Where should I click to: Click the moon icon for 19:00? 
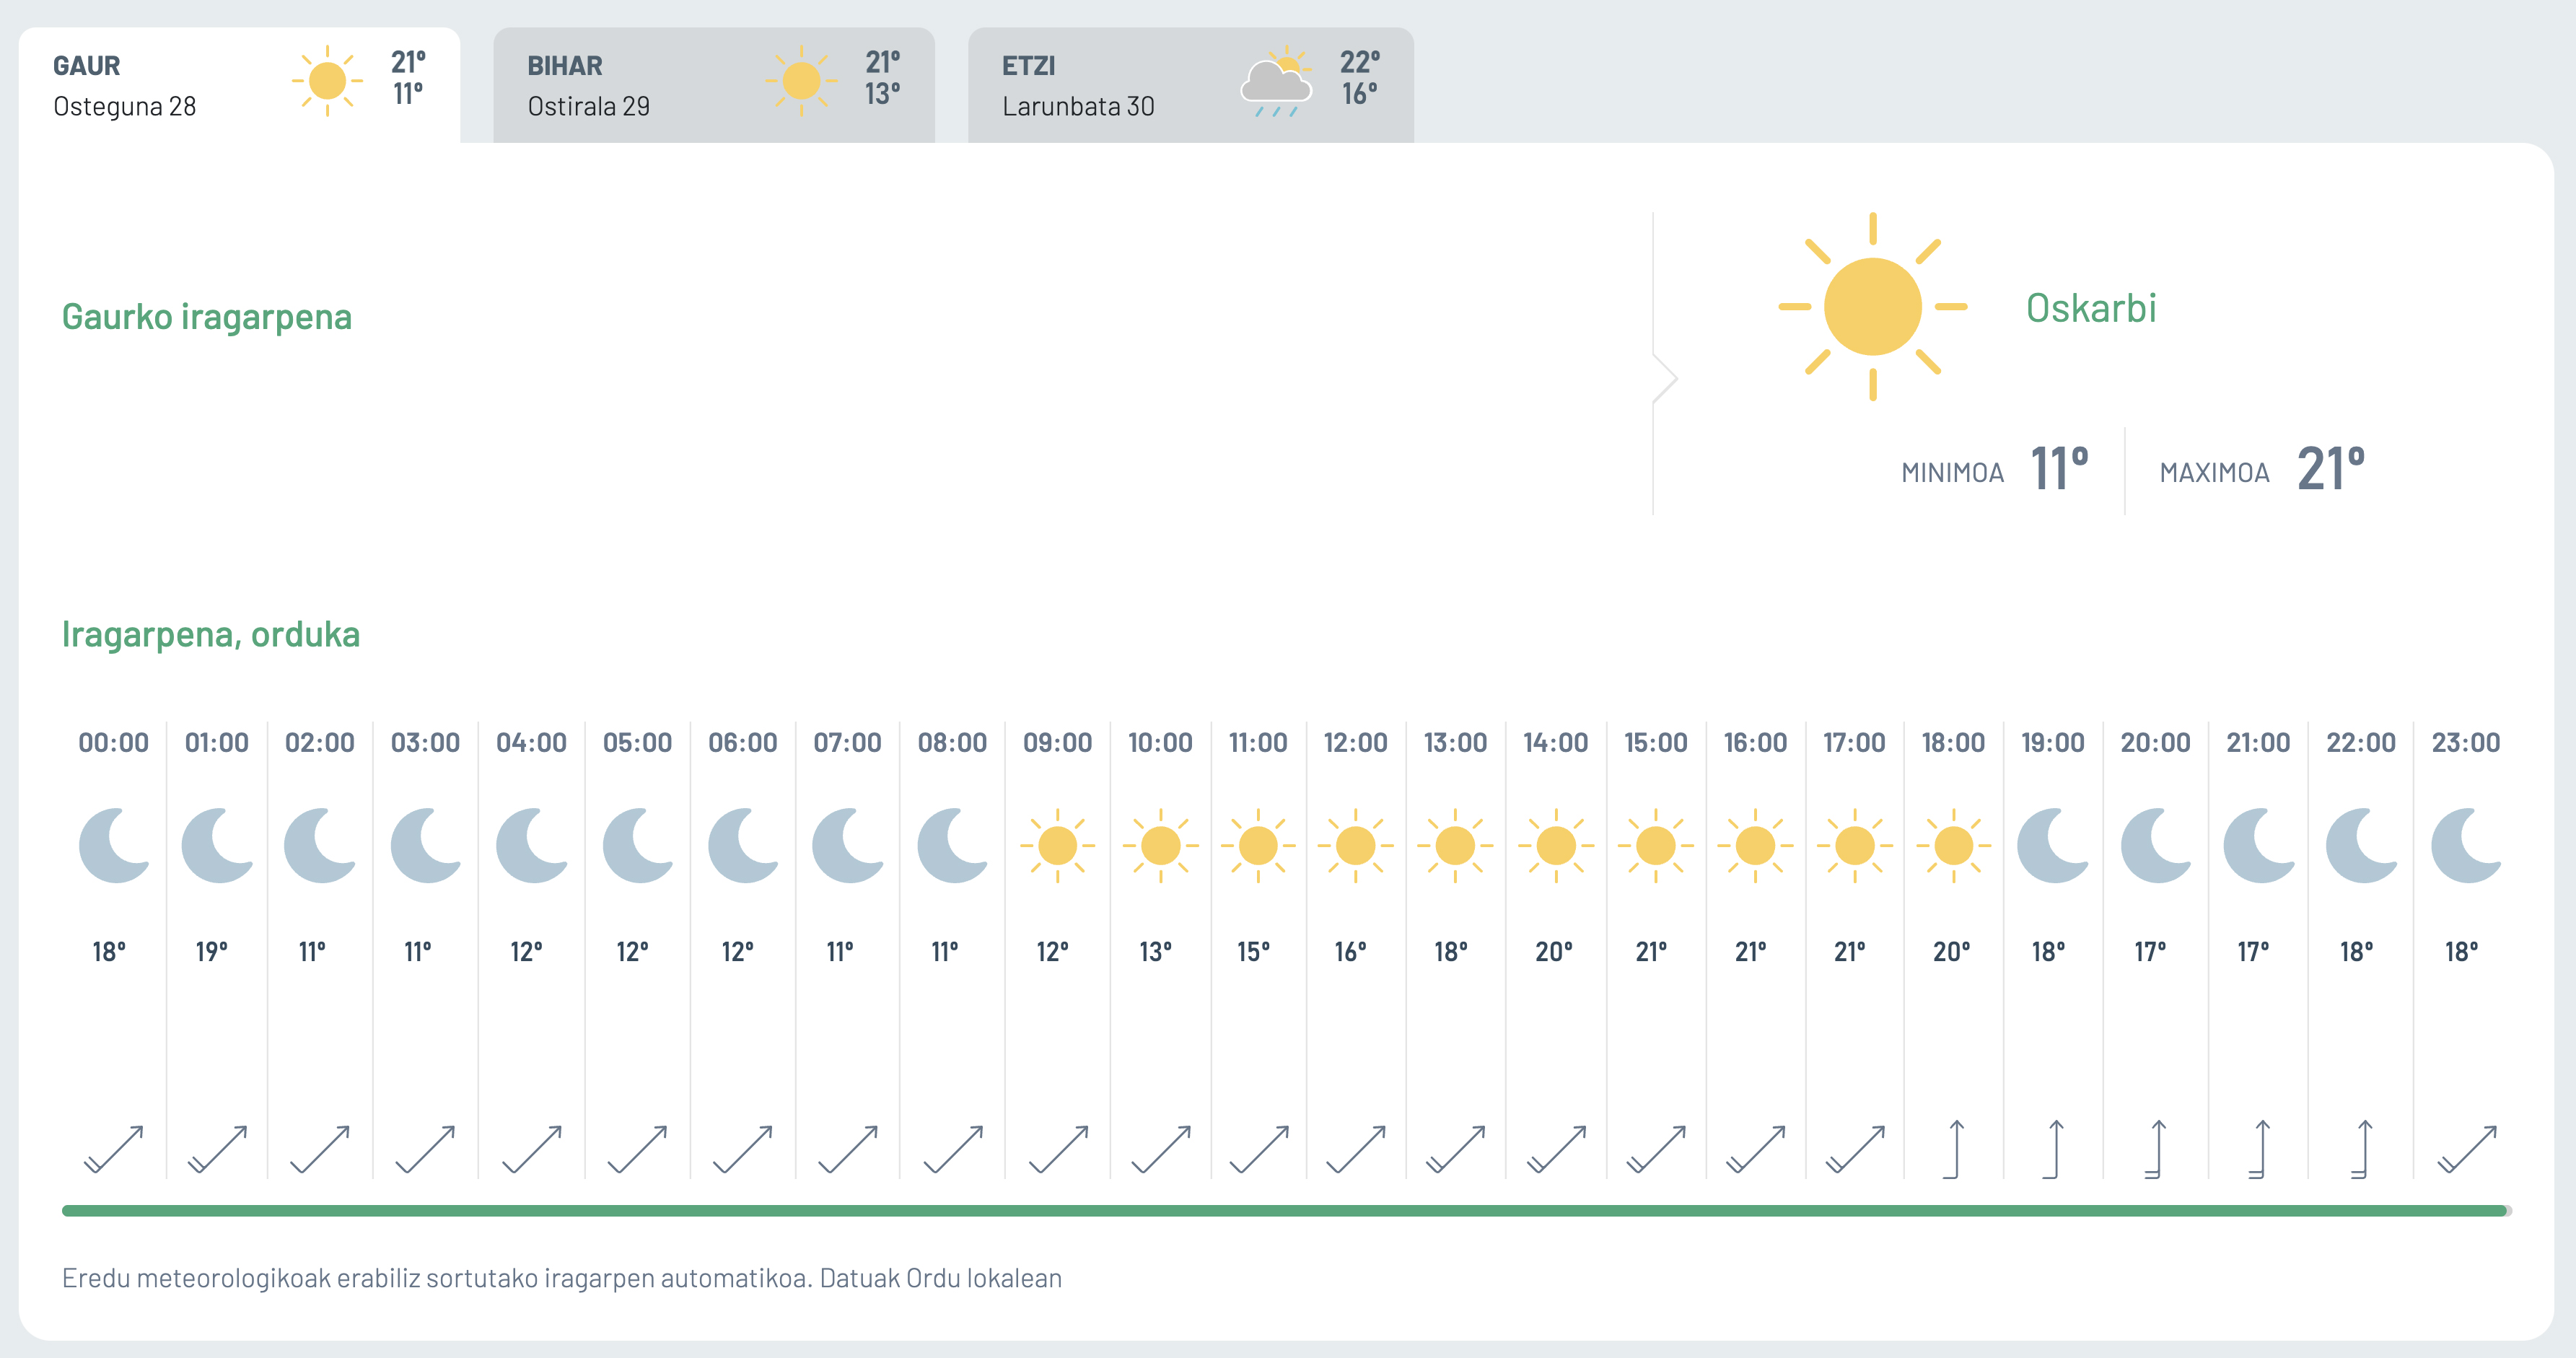2052,845
